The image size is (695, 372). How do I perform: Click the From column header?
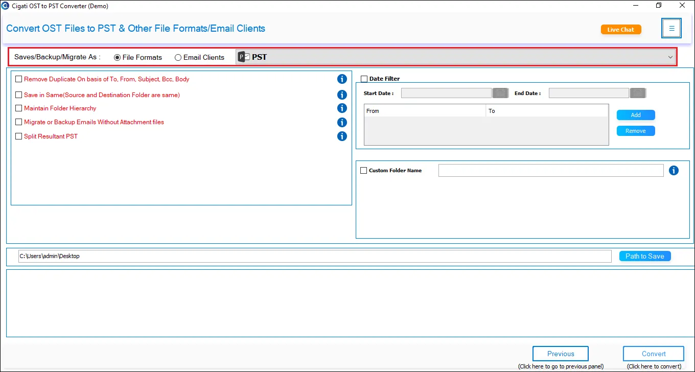[425, 111]
